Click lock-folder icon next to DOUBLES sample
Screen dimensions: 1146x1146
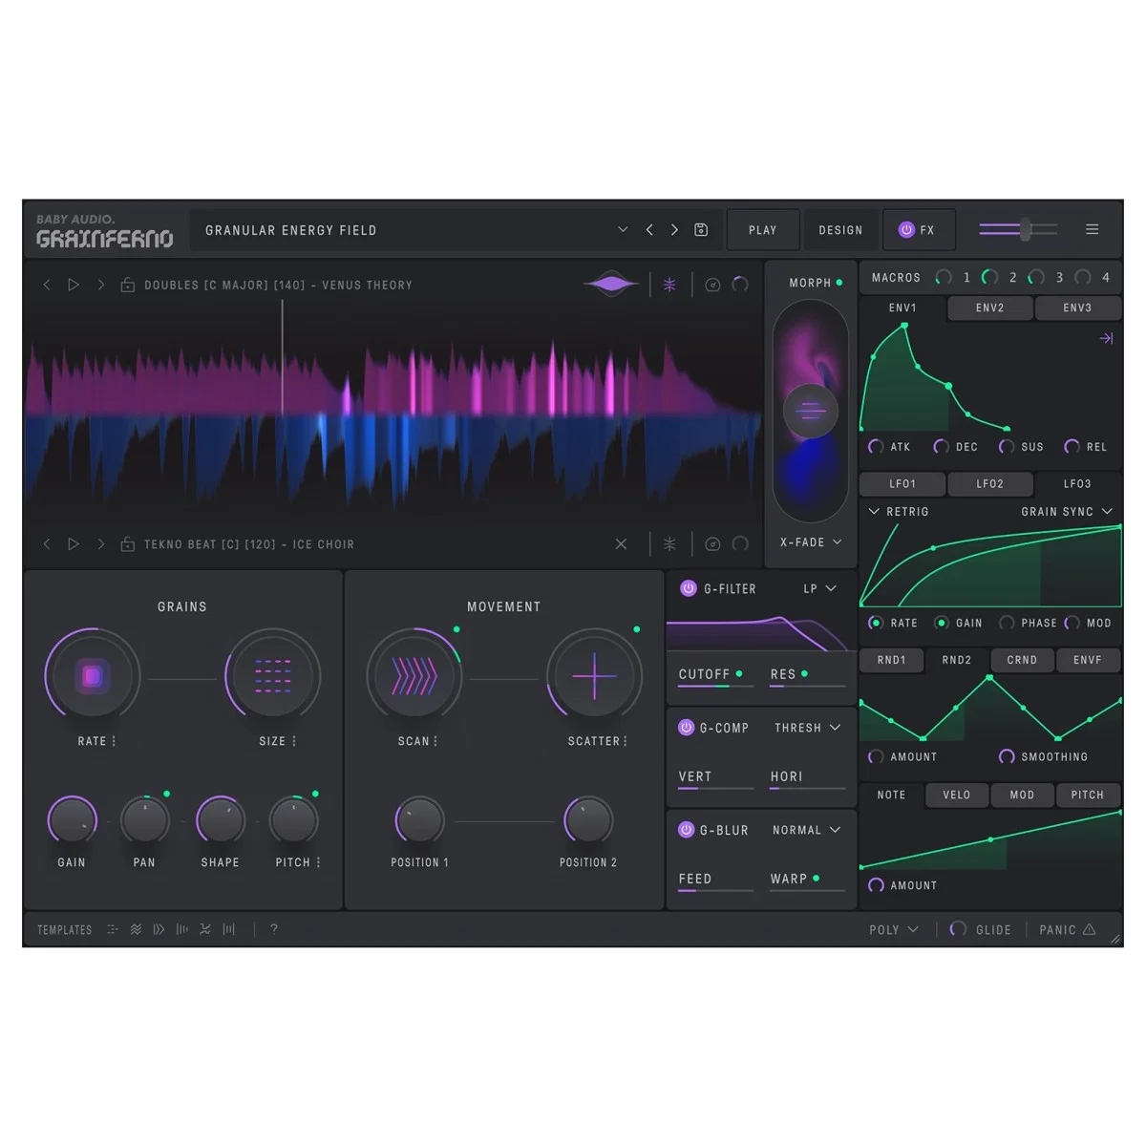tap(127, 285)
